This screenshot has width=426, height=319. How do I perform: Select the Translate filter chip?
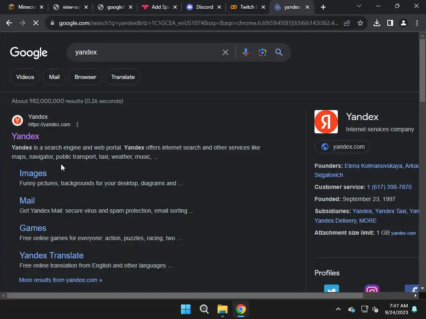123,77
